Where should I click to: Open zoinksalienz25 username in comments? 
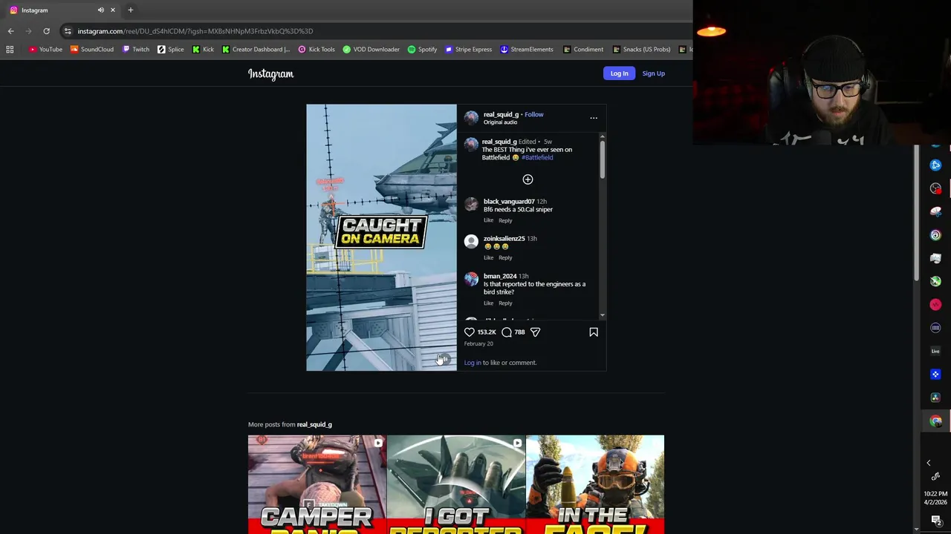(x=504, y=238)
